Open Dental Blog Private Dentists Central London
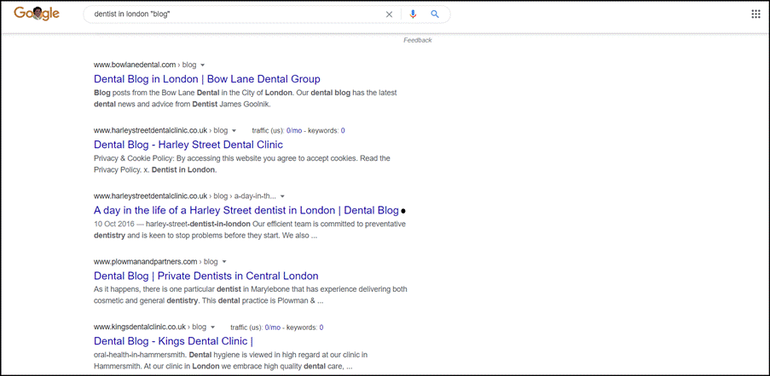Screen dimensions: 770x376 point(206,276)
